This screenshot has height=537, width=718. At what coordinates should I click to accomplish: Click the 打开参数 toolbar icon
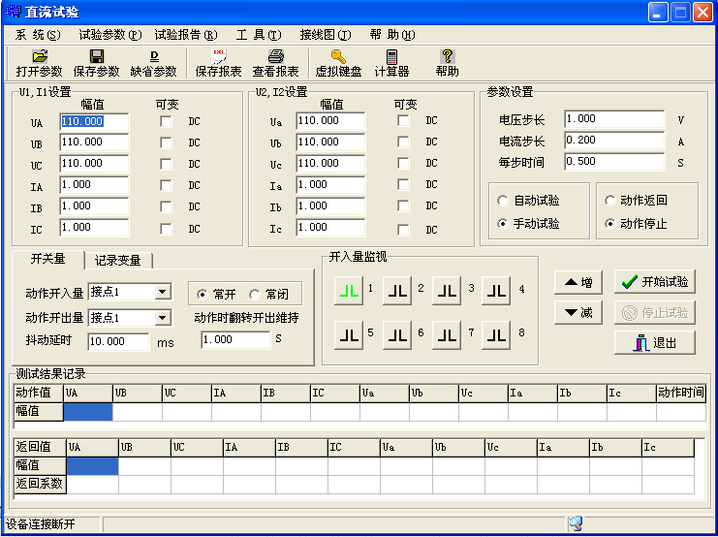coord(40,57)
